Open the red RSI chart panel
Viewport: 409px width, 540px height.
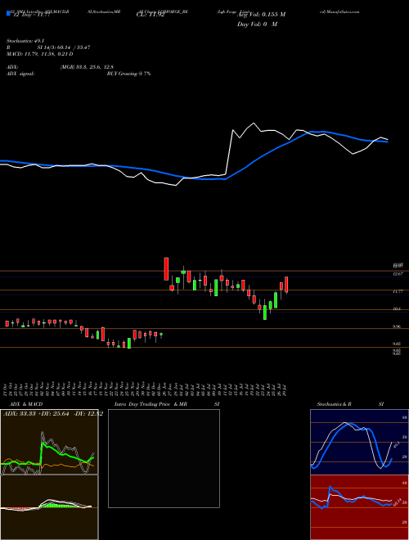click(359, 507)
